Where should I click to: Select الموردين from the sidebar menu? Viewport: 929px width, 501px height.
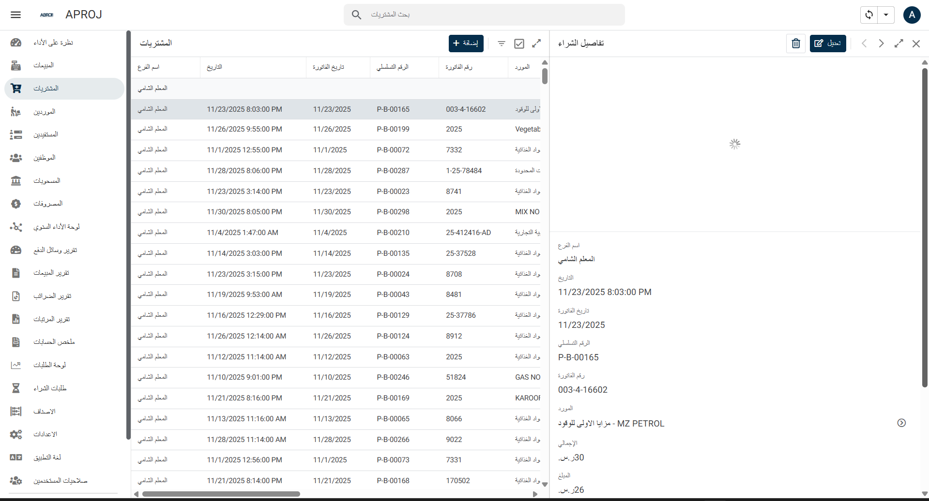pos(45,112)
